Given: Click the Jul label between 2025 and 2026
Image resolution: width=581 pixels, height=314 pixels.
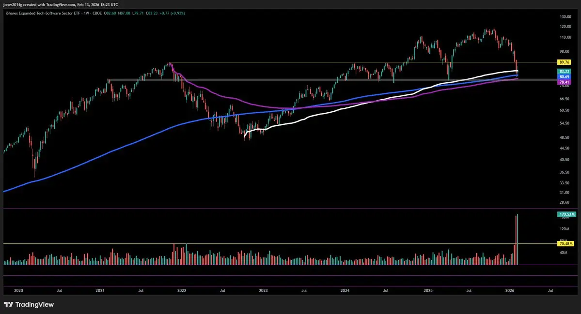Looking at the screenshot, I should (469, 290).
